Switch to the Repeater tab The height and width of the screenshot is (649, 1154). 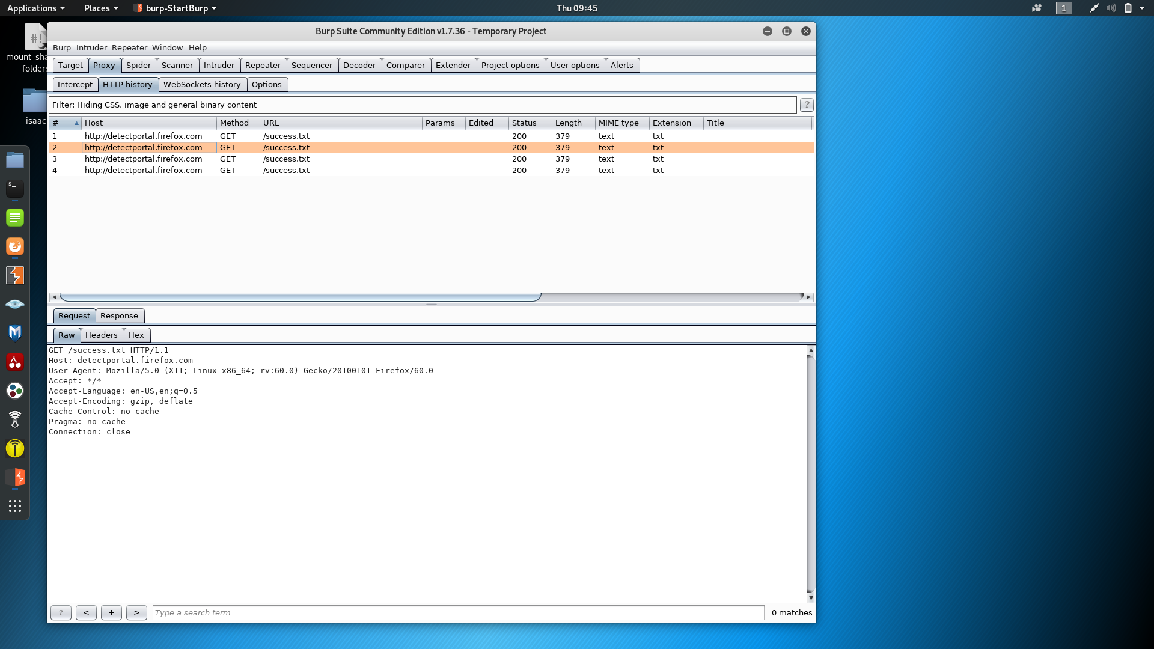[263, 65]
